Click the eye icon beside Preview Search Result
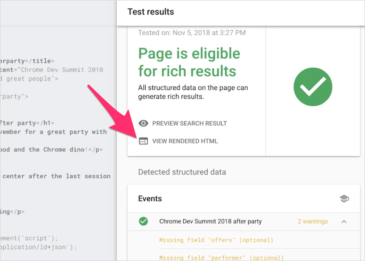 coord(143,123)
